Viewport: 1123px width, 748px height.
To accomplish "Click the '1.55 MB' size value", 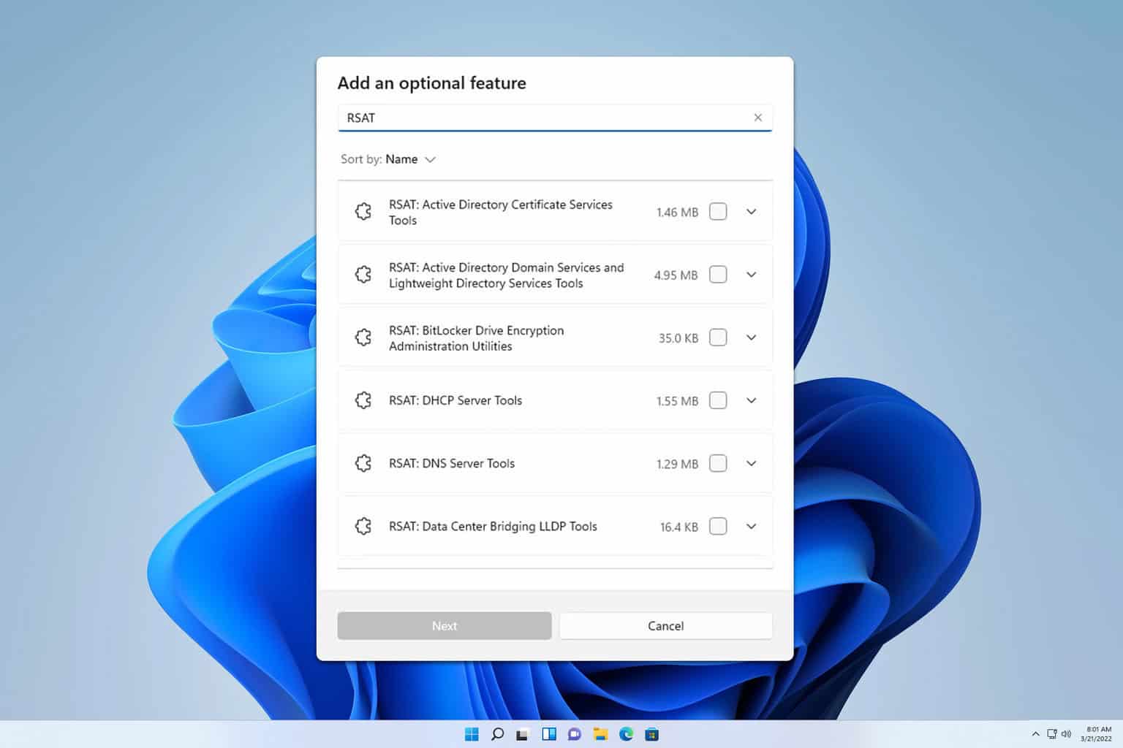I will [677, 401].
